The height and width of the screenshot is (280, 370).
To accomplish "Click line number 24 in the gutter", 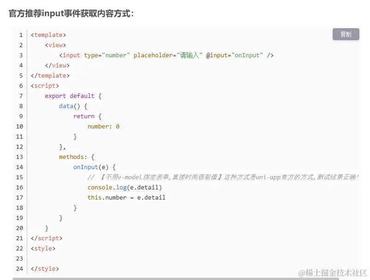I will click(19, 268).
